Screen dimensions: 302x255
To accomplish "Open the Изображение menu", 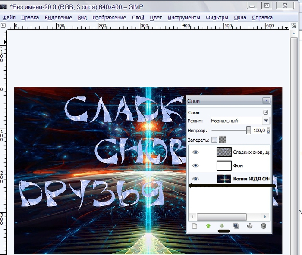I will (109, 18).
